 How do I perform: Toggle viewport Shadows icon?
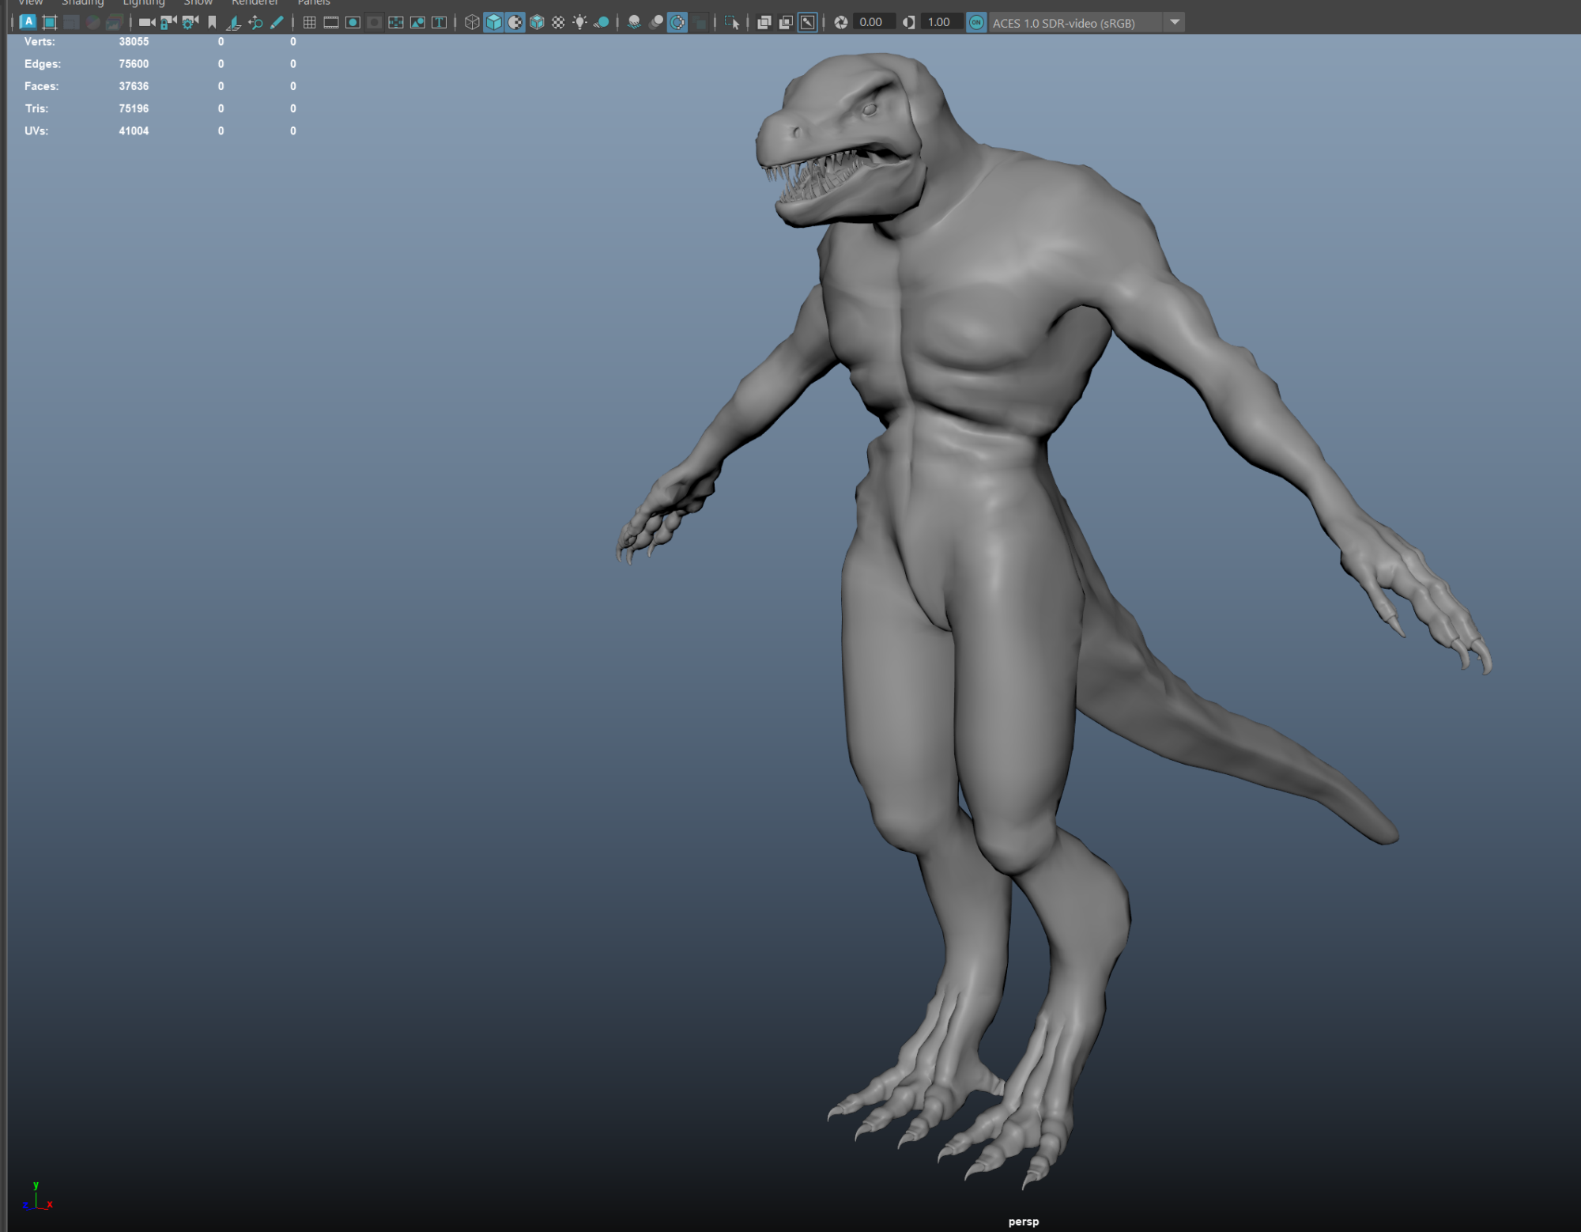pyautogui.click(x=602, y=22)
